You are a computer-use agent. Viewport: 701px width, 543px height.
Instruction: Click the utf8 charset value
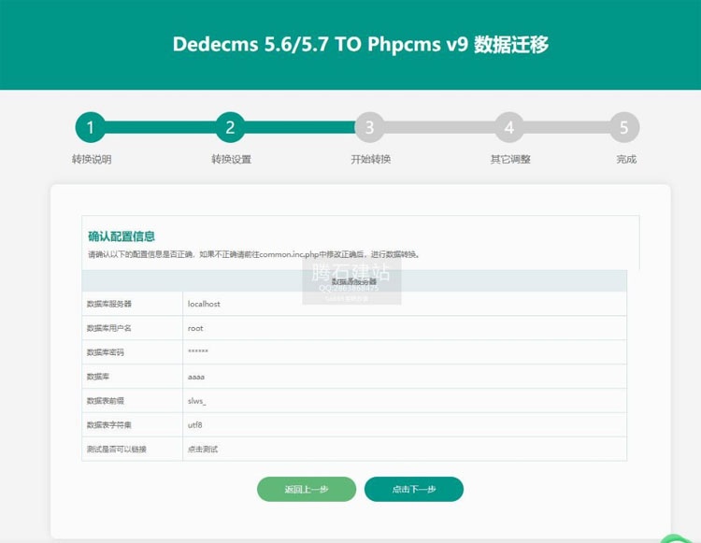[x=195, y=425]
